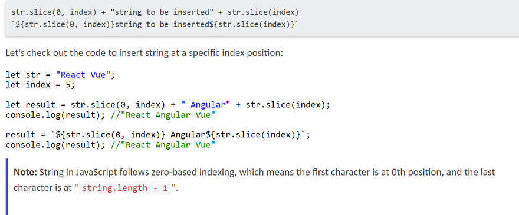
Task: Click the second green "React Angular Vue" comment
Action: tap(163, 144)
